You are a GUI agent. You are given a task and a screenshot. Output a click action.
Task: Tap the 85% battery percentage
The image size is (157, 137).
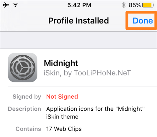point(134,5)
